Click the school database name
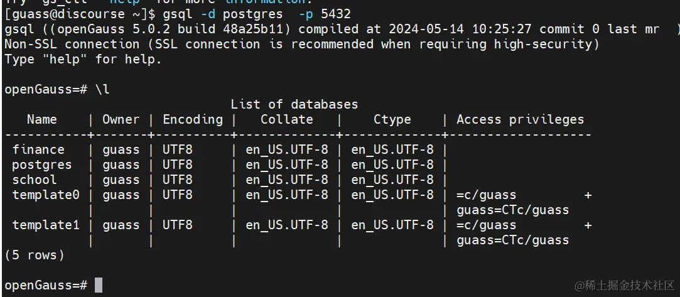The width and height of the screenshot is (680, 297). point(35,180)
